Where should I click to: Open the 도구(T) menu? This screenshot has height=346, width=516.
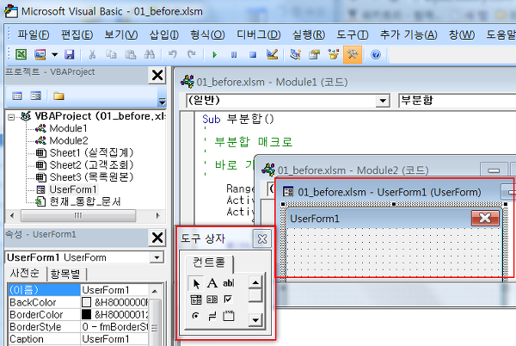353,34
